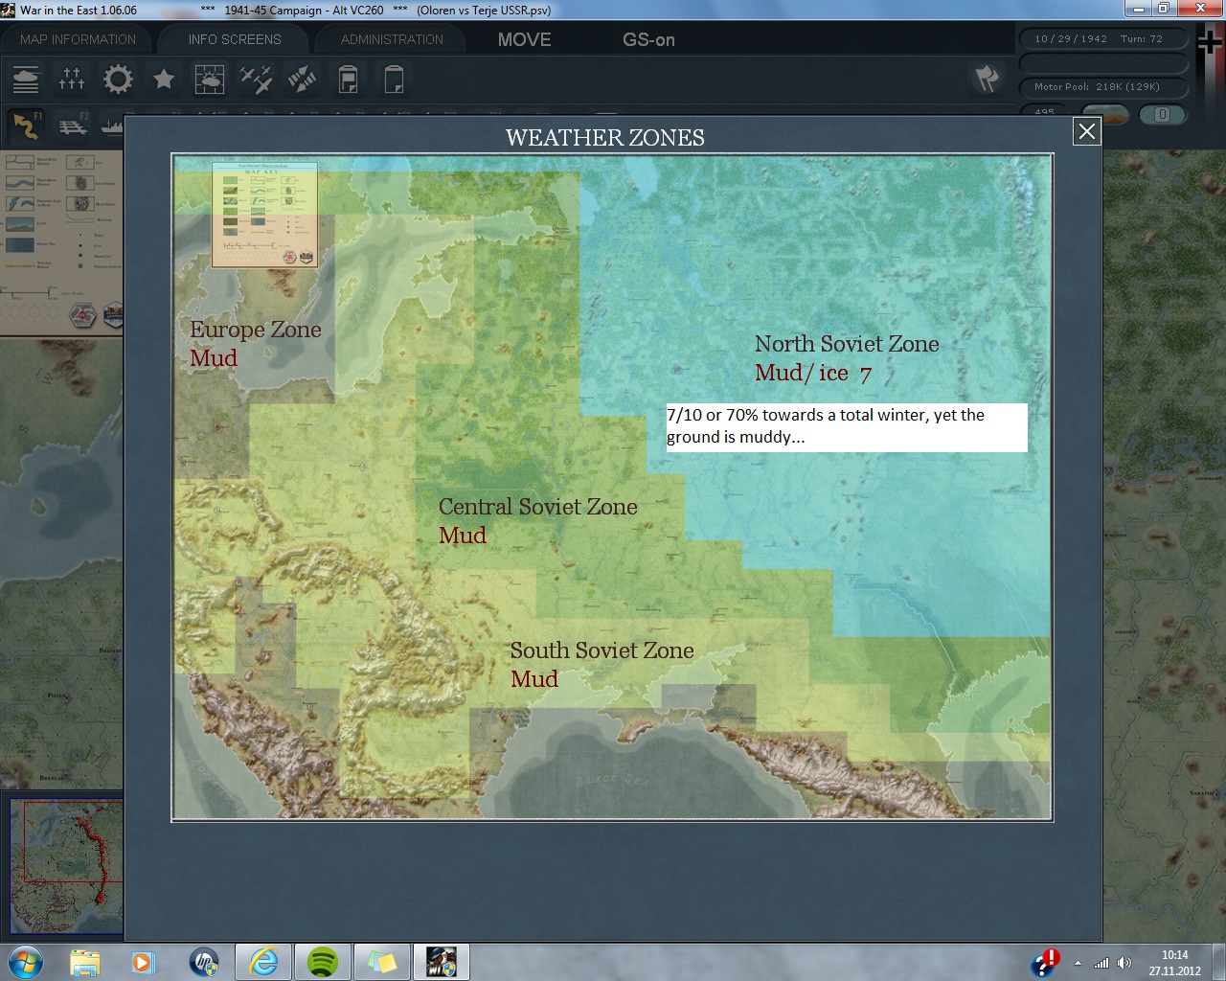Open the blank clipboard report icon
The width and height of the screenshot is (1226, 981).
pos(394,79)
